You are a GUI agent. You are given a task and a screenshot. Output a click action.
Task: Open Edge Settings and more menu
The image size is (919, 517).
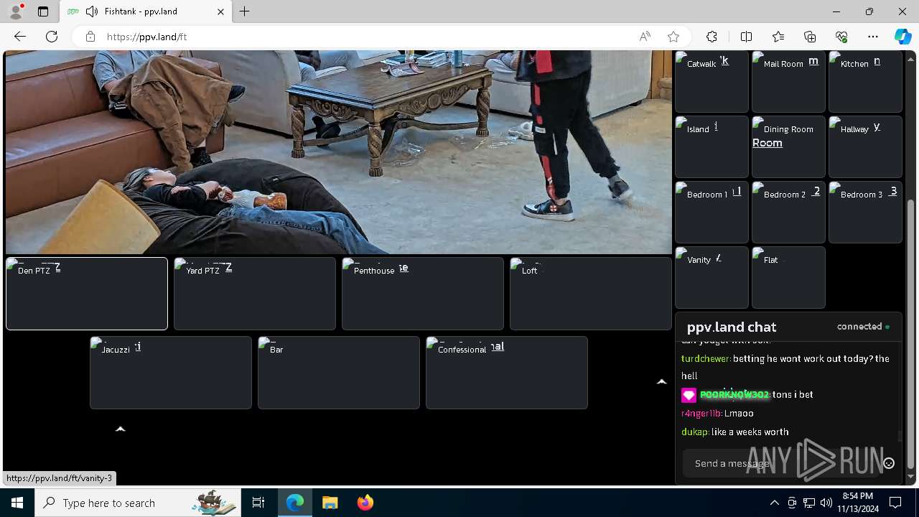click(x=873, y=37)
